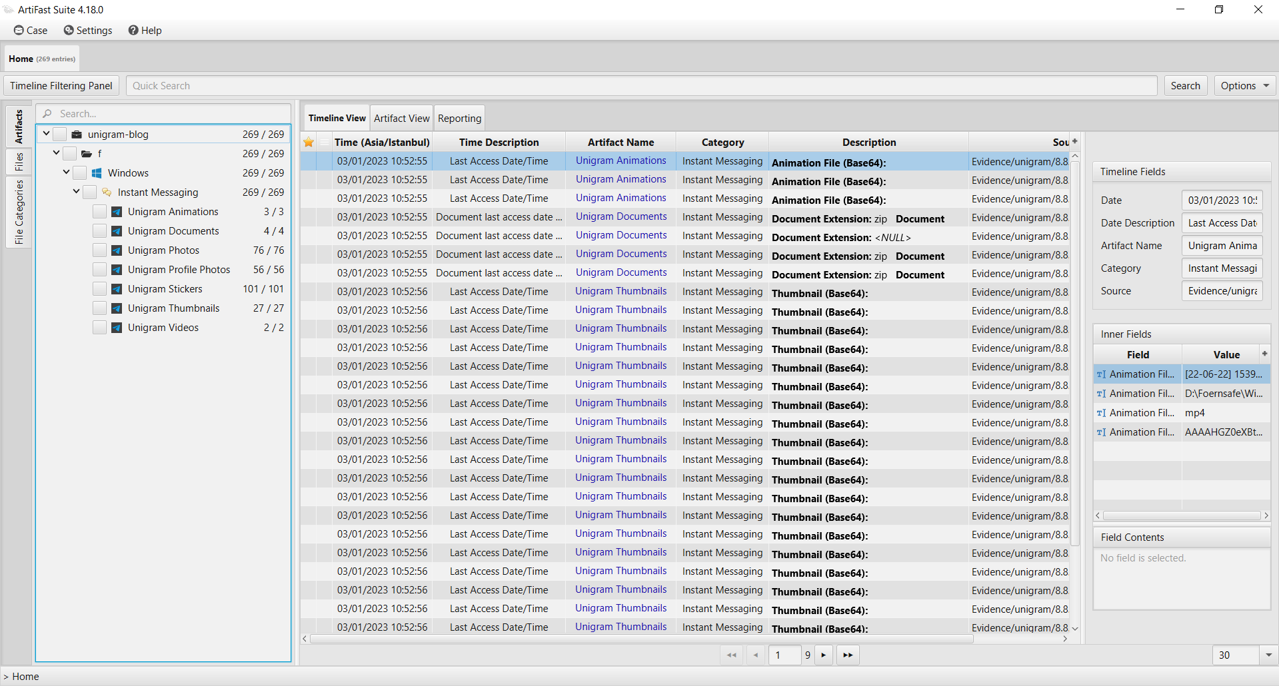Image resolution: width=1279 pixels, height=686 pixels.
Task: Open the Options dropdown
Action: tap(1244, 86)
